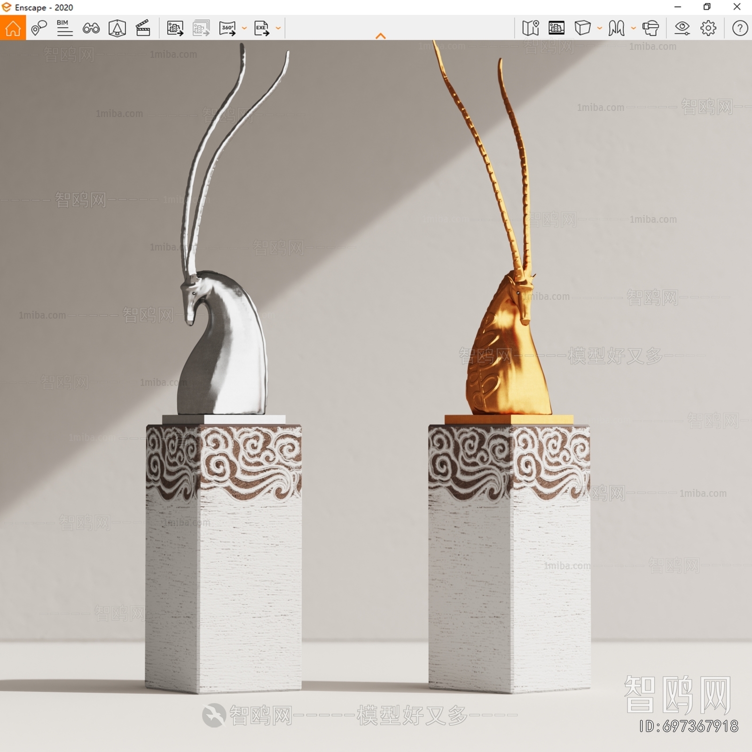Viewport: 752px width, 752px height.
Task: Switch projection mode cube icon
Action: point(583,28)
